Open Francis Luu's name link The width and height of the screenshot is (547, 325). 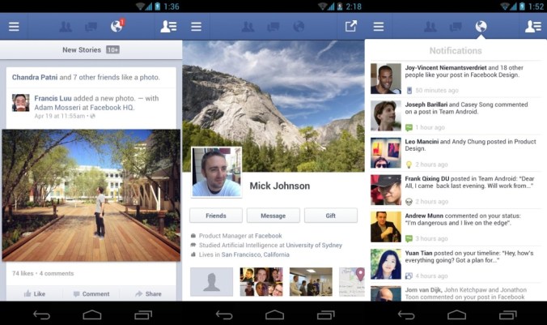53,98
